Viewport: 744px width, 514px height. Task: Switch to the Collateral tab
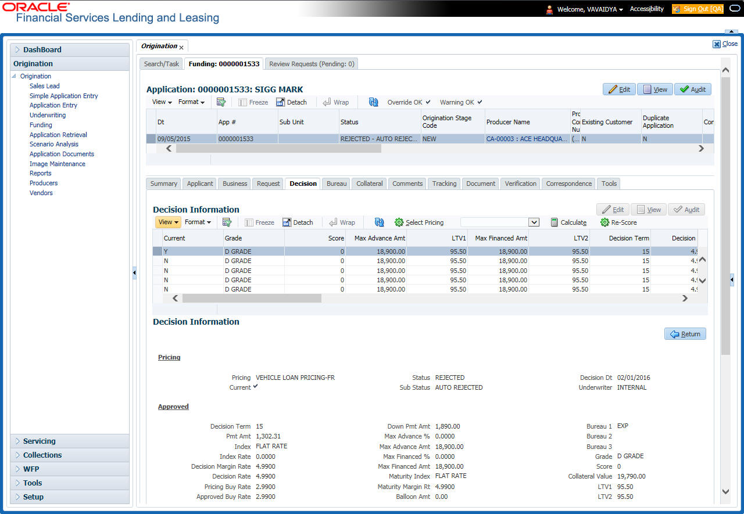369,184
